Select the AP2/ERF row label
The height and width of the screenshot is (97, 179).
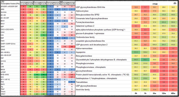click(9, 7)
